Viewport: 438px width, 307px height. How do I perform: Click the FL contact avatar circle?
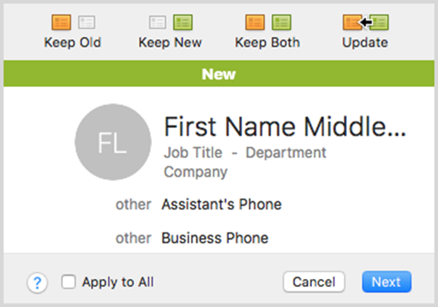point(113,143)
